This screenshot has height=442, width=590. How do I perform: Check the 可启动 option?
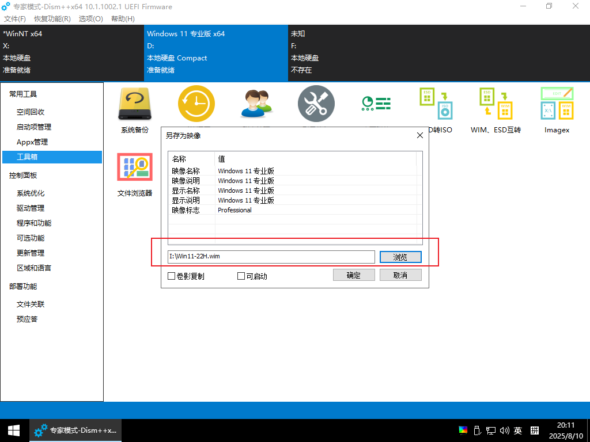click(x=252, y=276)
